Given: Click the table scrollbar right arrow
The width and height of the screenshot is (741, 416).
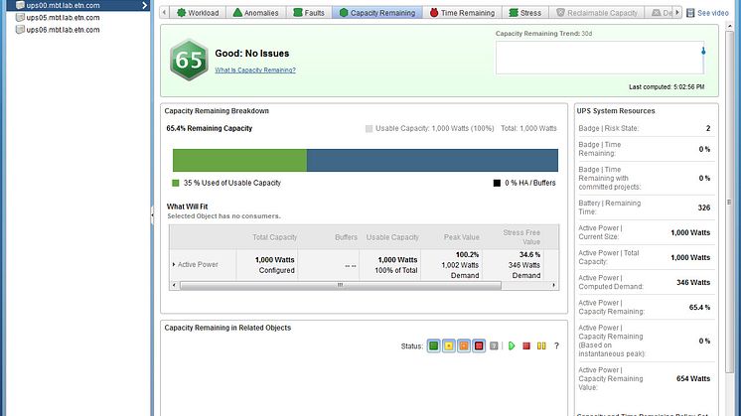Looking at the screenshot, I should [x=554, y=285].
